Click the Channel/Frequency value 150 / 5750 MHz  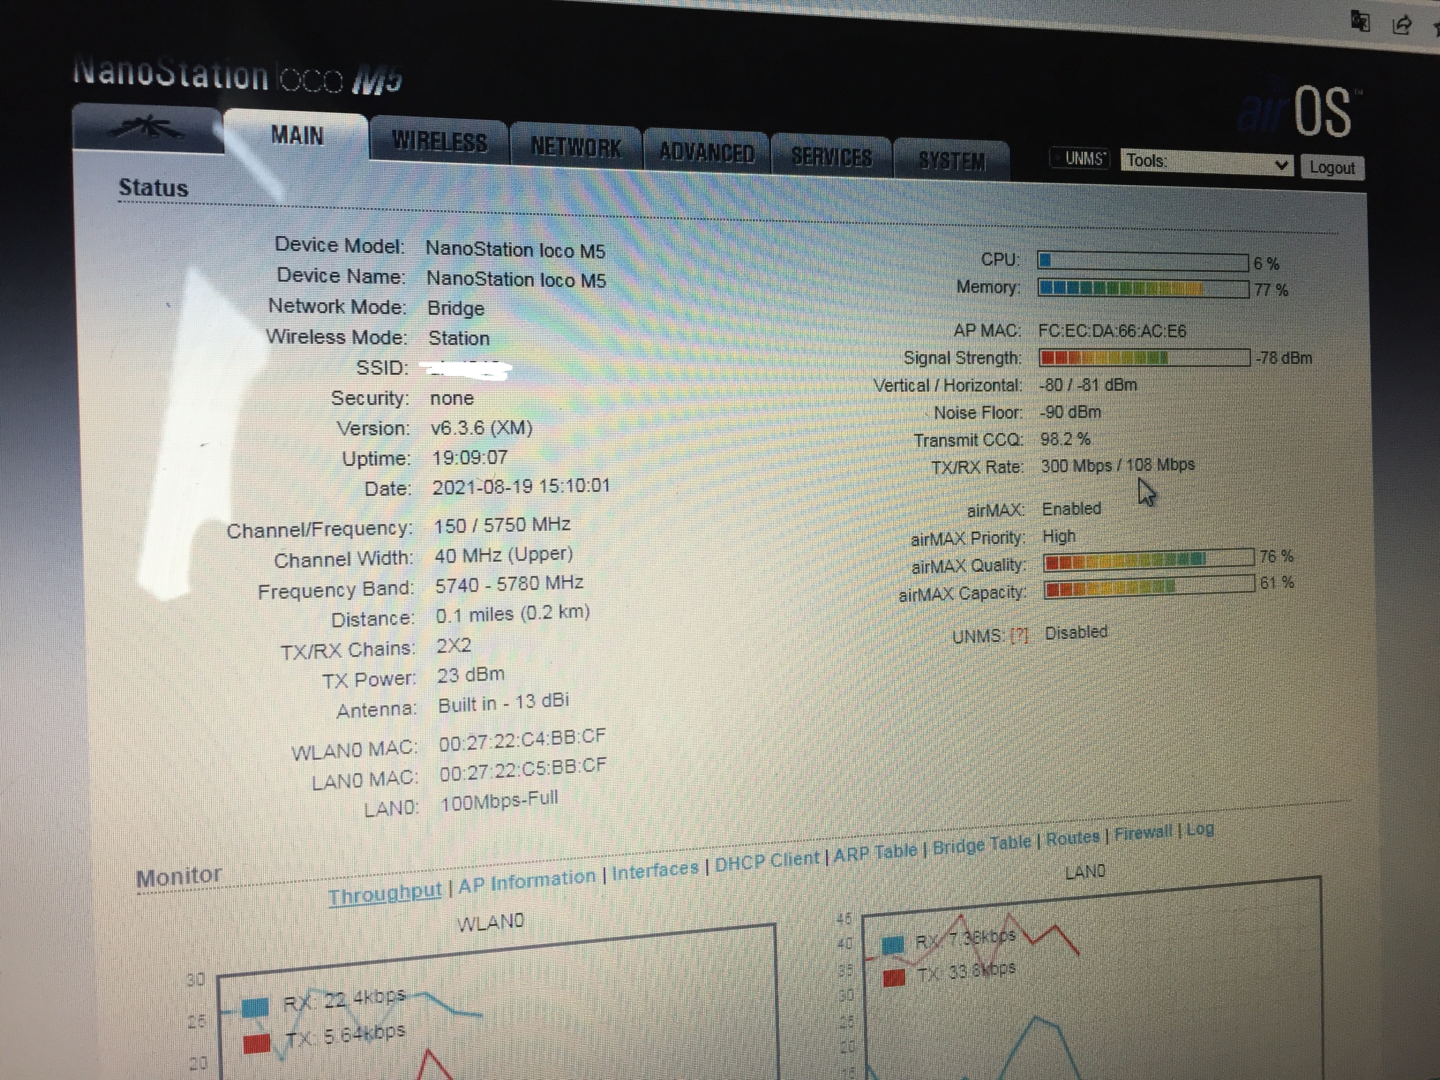coord(502,525)
